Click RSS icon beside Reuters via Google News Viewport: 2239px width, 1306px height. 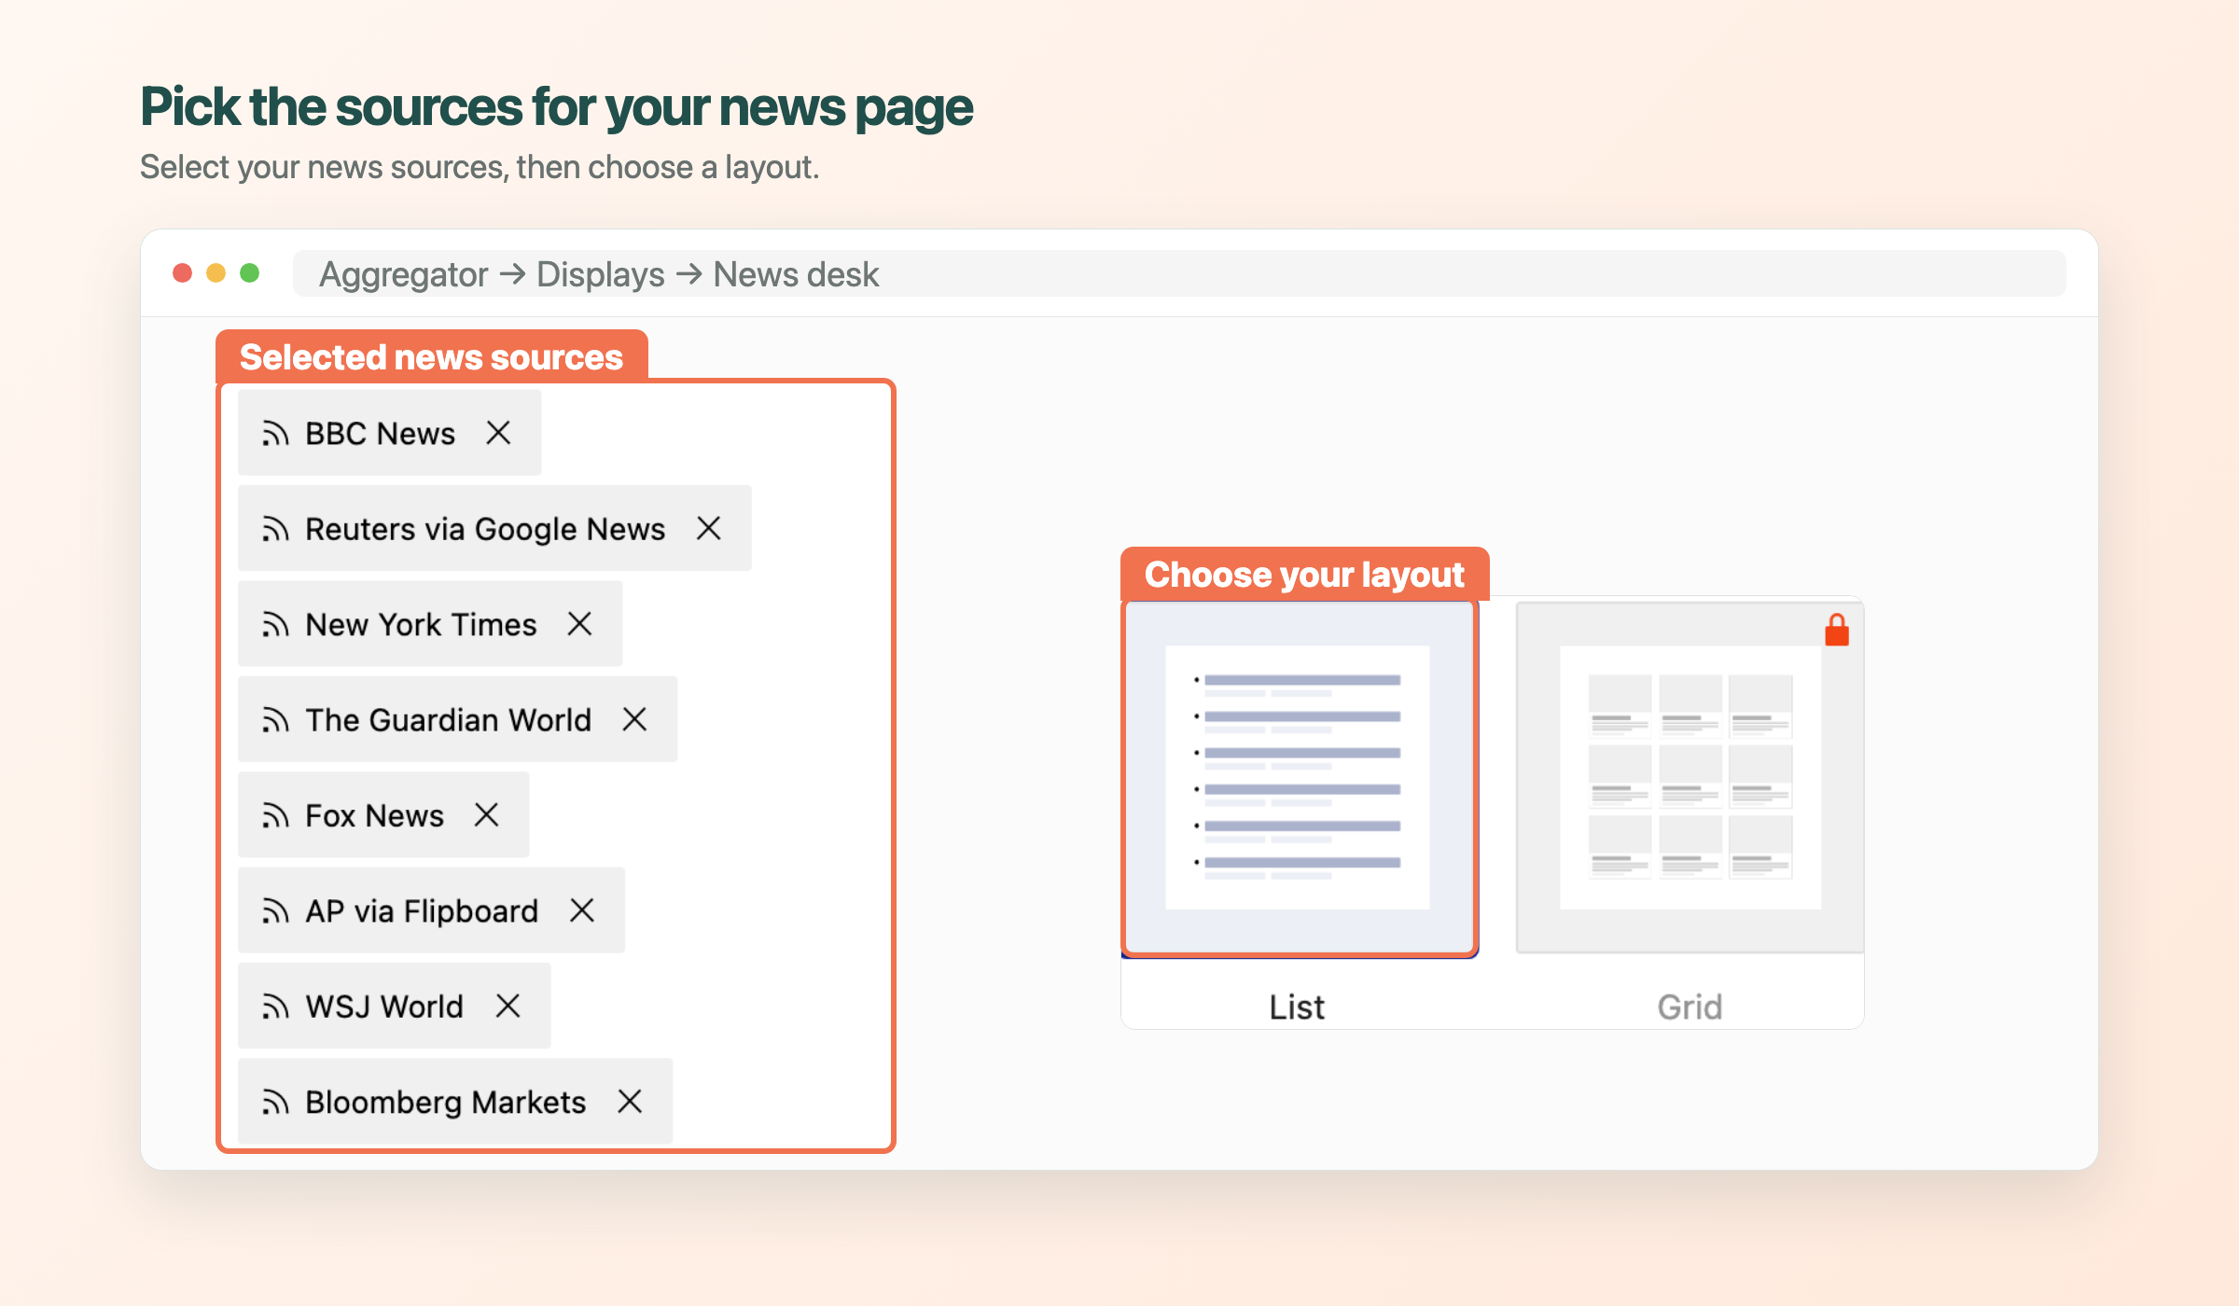pos(275,529)
